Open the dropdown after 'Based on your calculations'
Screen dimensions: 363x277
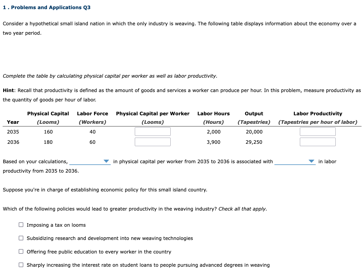click(90, 161)
